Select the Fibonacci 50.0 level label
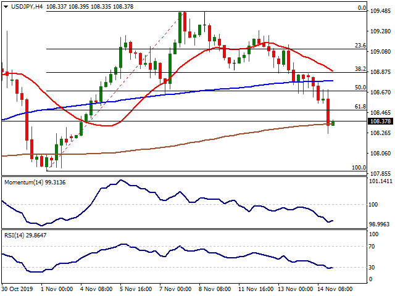This screenshot has width=395, height=296. pyautogui.click(x=360, y=88)
